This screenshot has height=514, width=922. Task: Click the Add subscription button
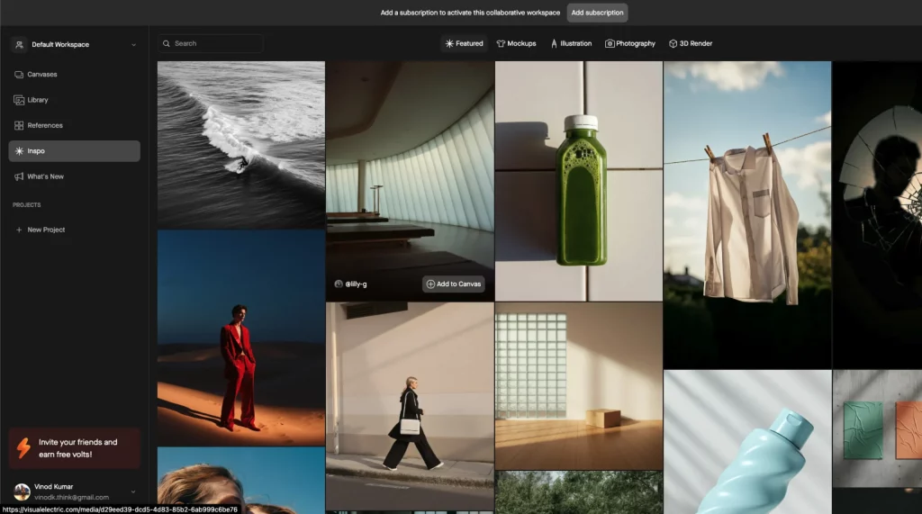597,13
